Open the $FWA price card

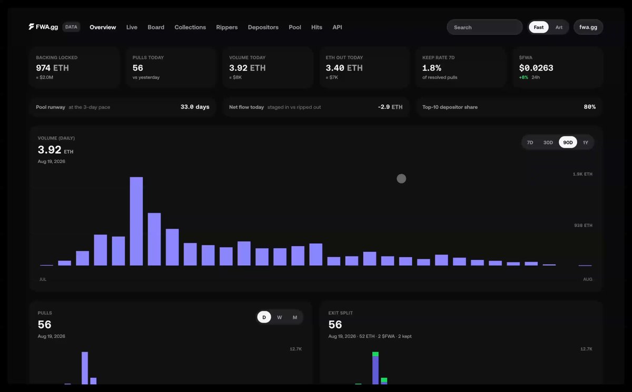tap(558, 67)
